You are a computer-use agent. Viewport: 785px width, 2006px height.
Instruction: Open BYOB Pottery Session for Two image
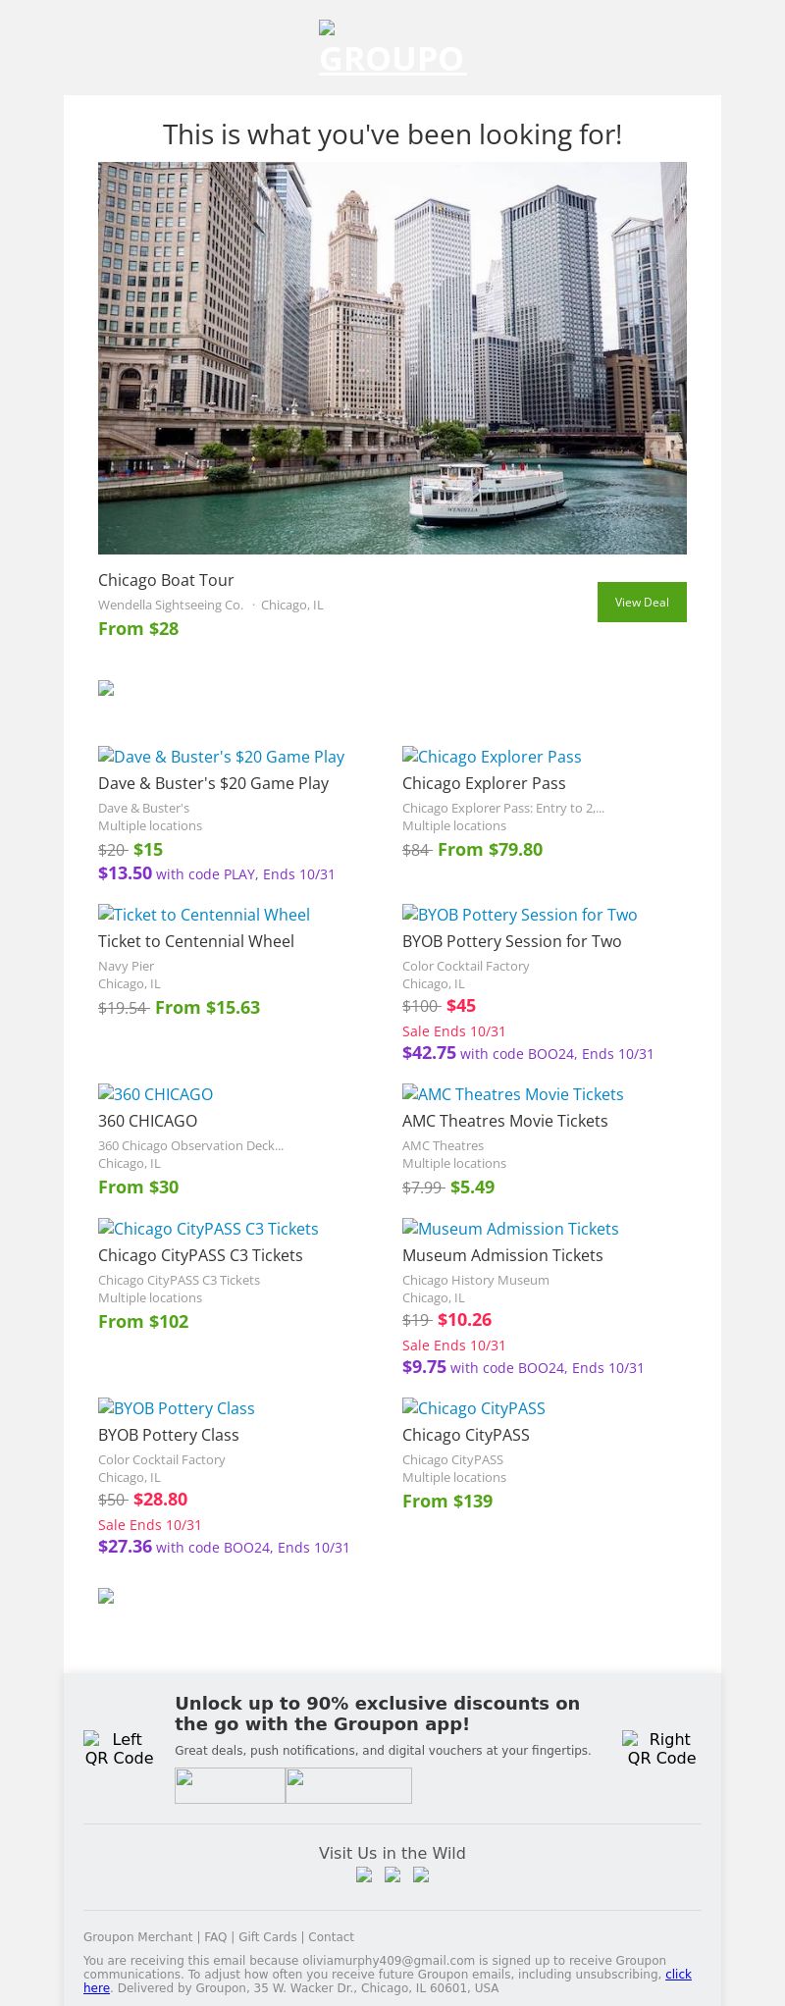click(x=520, y=915)
